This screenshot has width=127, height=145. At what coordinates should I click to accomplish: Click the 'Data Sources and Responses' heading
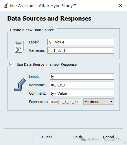(49, 19)
